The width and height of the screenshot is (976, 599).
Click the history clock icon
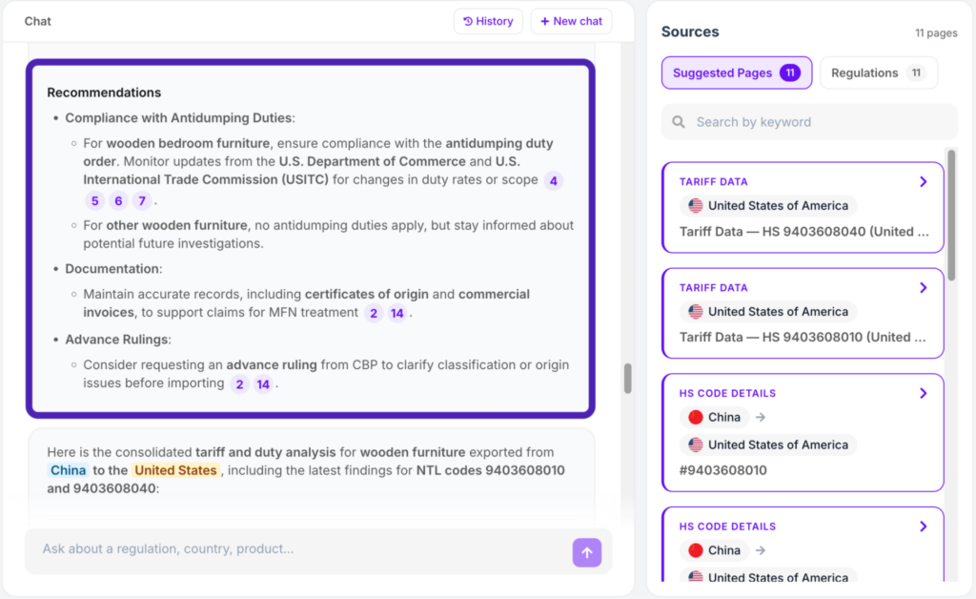[x=468, y=21]
